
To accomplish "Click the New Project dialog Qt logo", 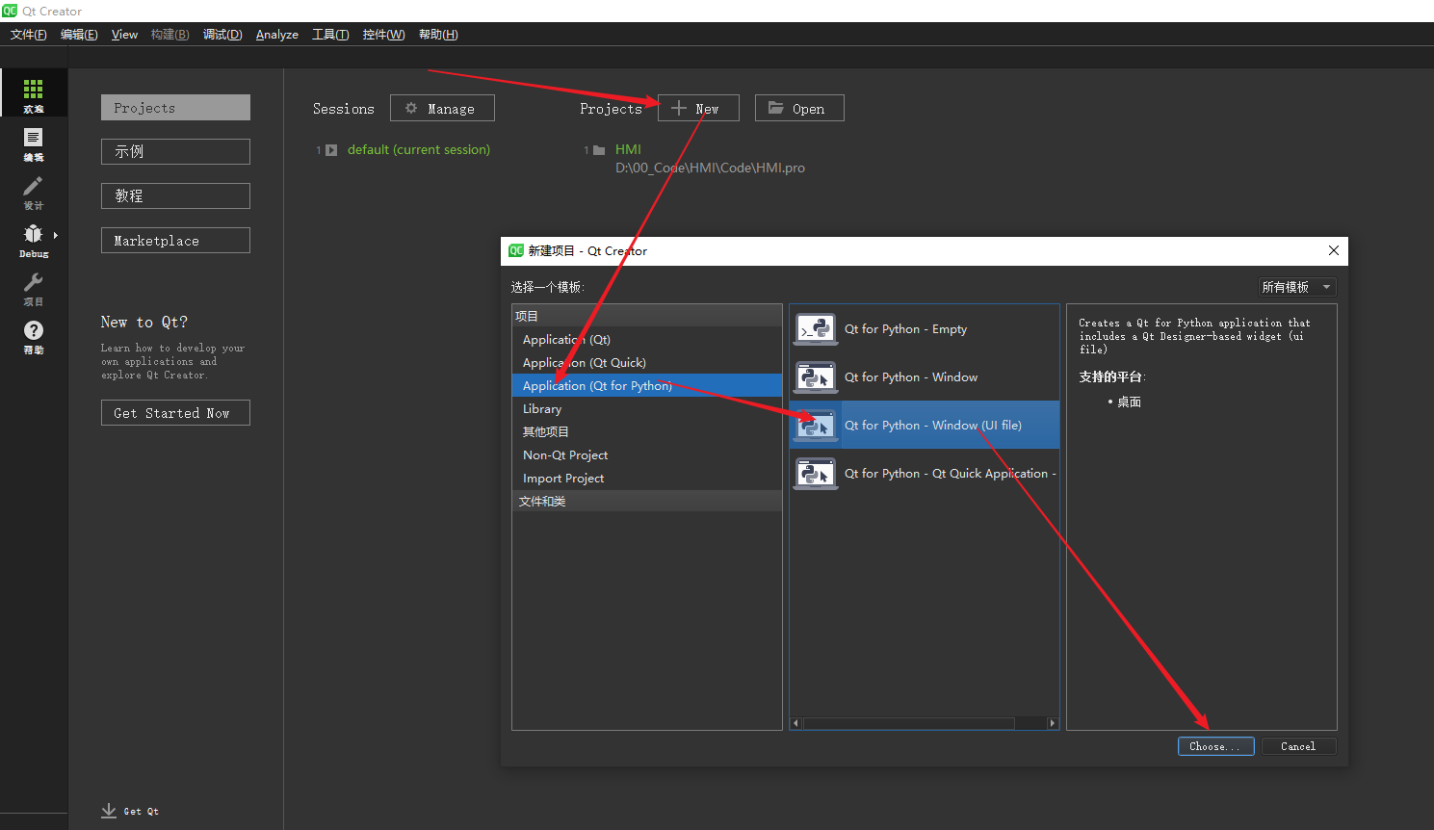I will (x=516, y=250).
